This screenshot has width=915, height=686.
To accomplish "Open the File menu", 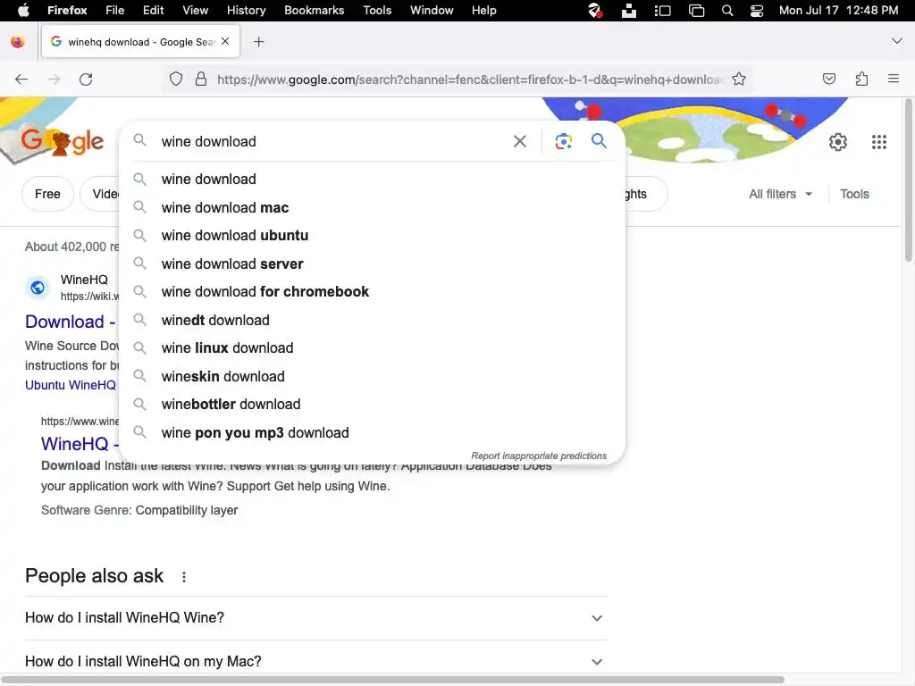I will click(114, 11).
